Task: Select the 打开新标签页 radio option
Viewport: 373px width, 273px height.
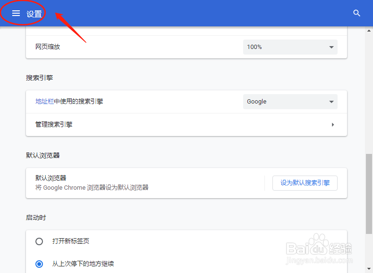Action: pos(39,241)
